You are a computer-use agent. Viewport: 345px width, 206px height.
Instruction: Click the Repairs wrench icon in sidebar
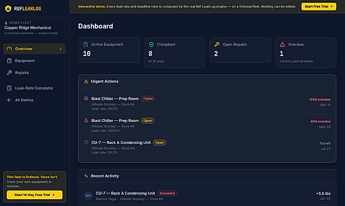click(x=9, y=73)
